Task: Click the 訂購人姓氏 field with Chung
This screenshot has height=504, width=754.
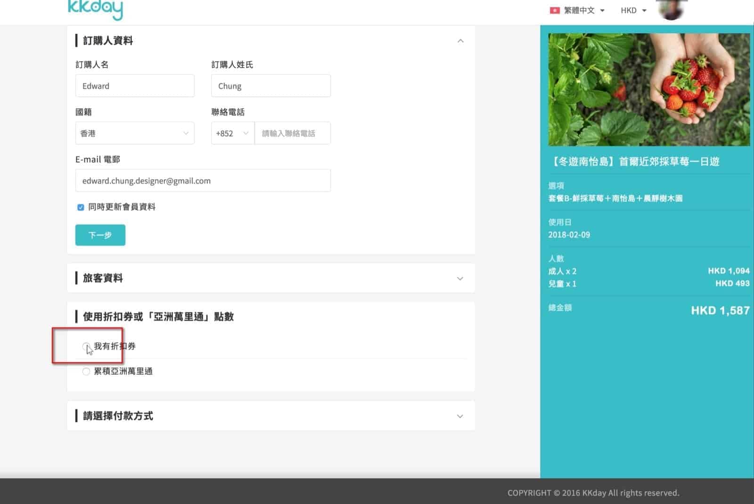Action: [x=271, y=86]
